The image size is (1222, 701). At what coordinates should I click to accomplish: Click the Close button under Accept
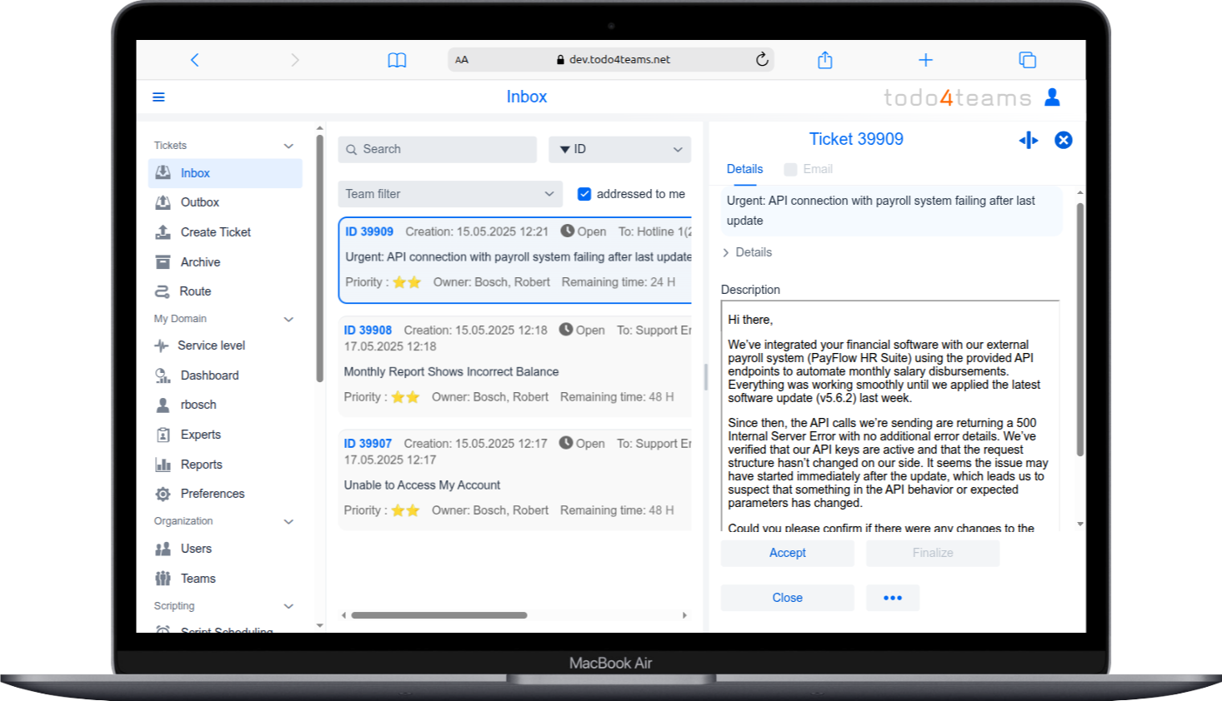[x=788, y=598]
